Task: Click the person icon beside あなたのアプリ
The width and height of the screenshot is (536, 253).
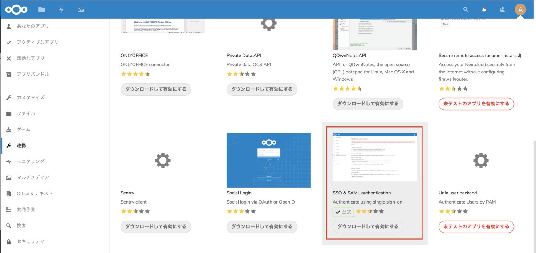Action: pos(9,26)
